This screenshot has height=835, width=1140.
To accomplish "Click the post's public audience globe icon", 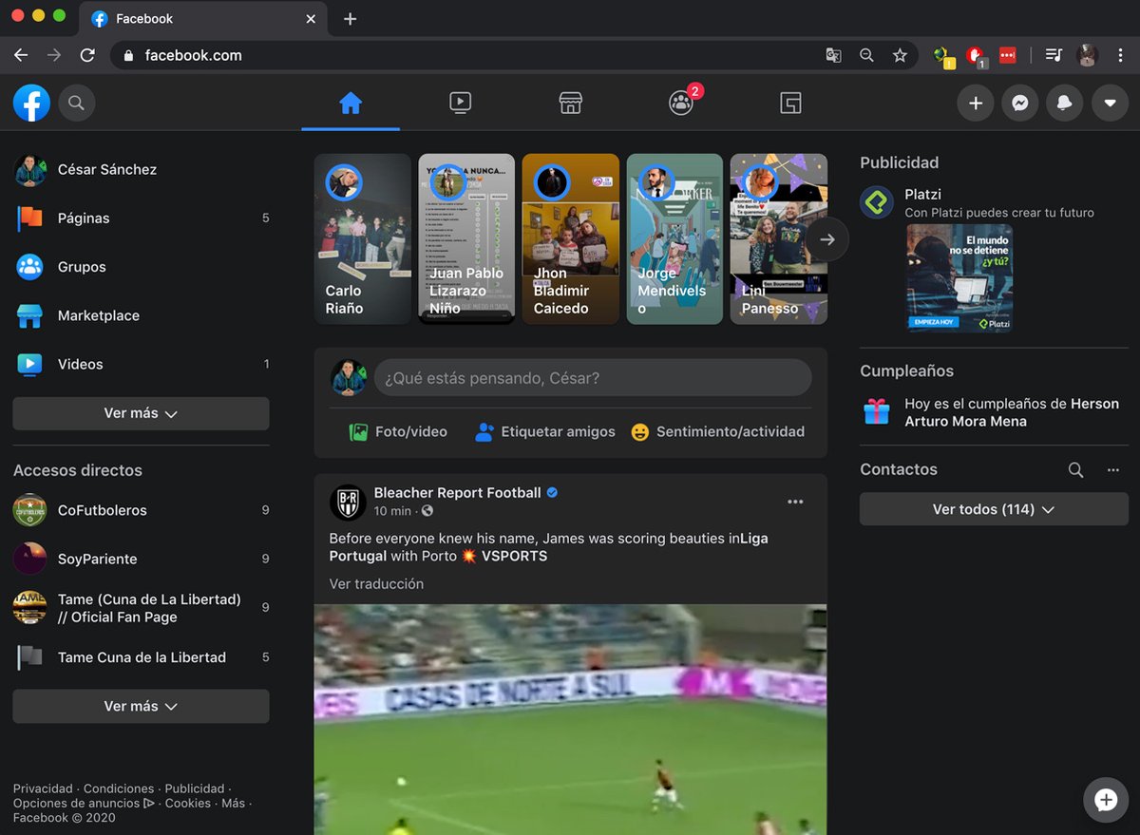I will [427, 511].
